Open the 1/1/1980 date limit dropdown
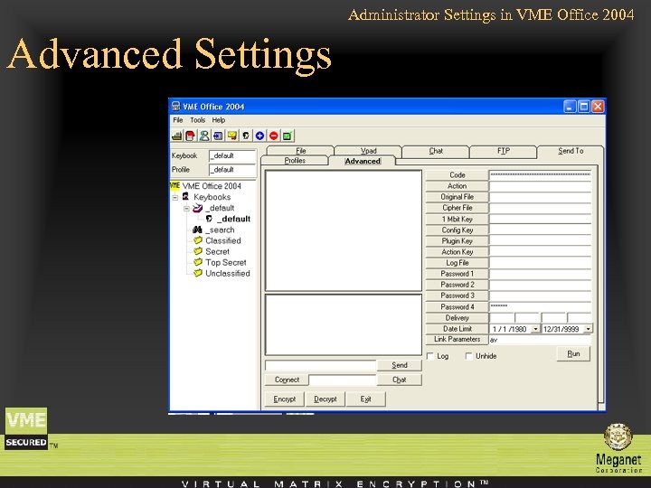The image size is (651, 488). tap(535, 329)
